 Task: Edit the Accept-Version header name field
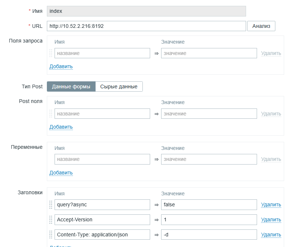click(x=102, y=220)
